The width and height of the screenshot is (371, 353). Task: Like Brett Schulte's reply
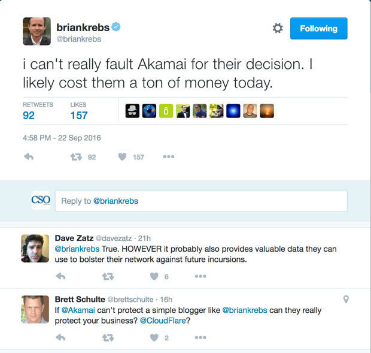click(x=154, y=337)
